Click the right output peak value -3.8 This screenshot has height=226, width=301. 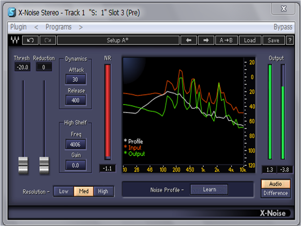(285, 170)
